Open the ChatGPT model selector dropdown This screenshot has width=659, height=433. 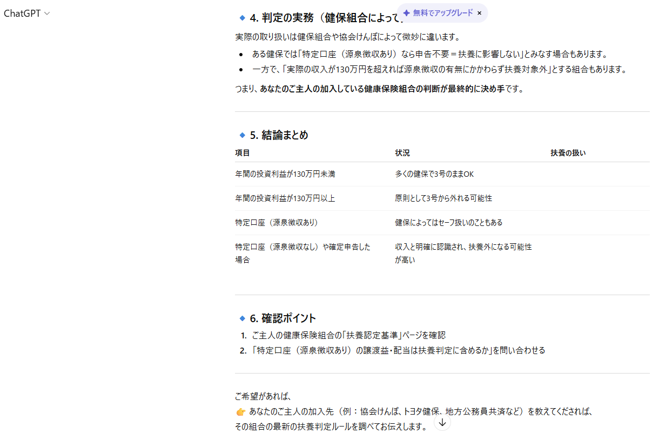(x=27, y=13)
